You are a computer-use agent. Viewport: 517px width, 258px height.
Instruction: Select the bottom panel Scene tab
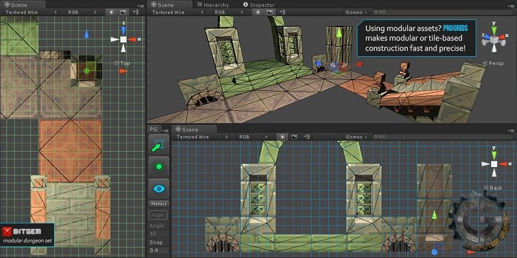point(195,130)
